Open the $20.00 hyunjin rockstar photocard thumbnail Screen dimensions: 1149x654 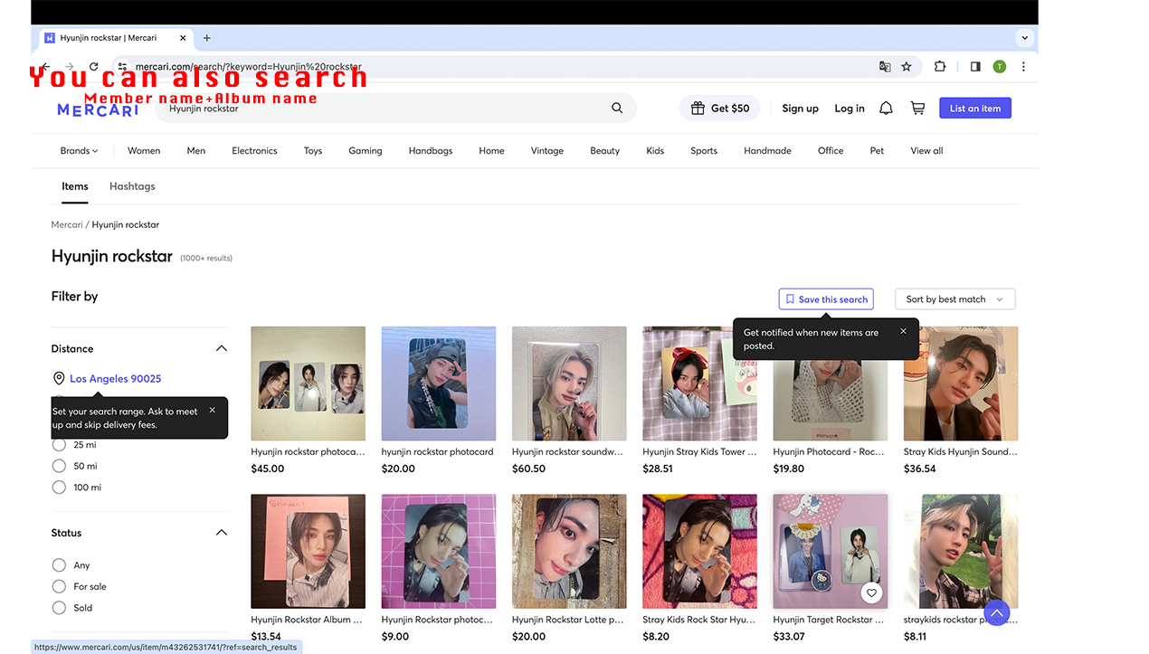click(x=439, y=384)
